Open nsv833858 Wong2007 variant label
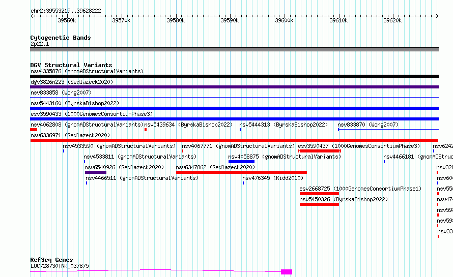The width and height of the screenshot is (453, 277). point(61,93)
